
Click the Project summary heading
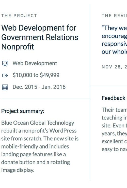click(23, 111)
